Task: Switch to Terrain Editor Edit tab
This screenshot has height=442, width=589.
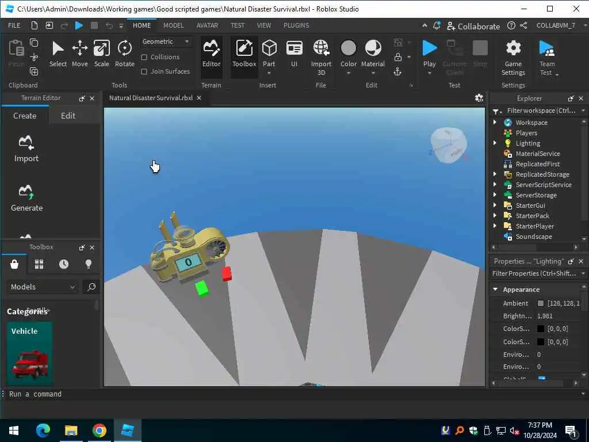Action: tap(68, 116)
